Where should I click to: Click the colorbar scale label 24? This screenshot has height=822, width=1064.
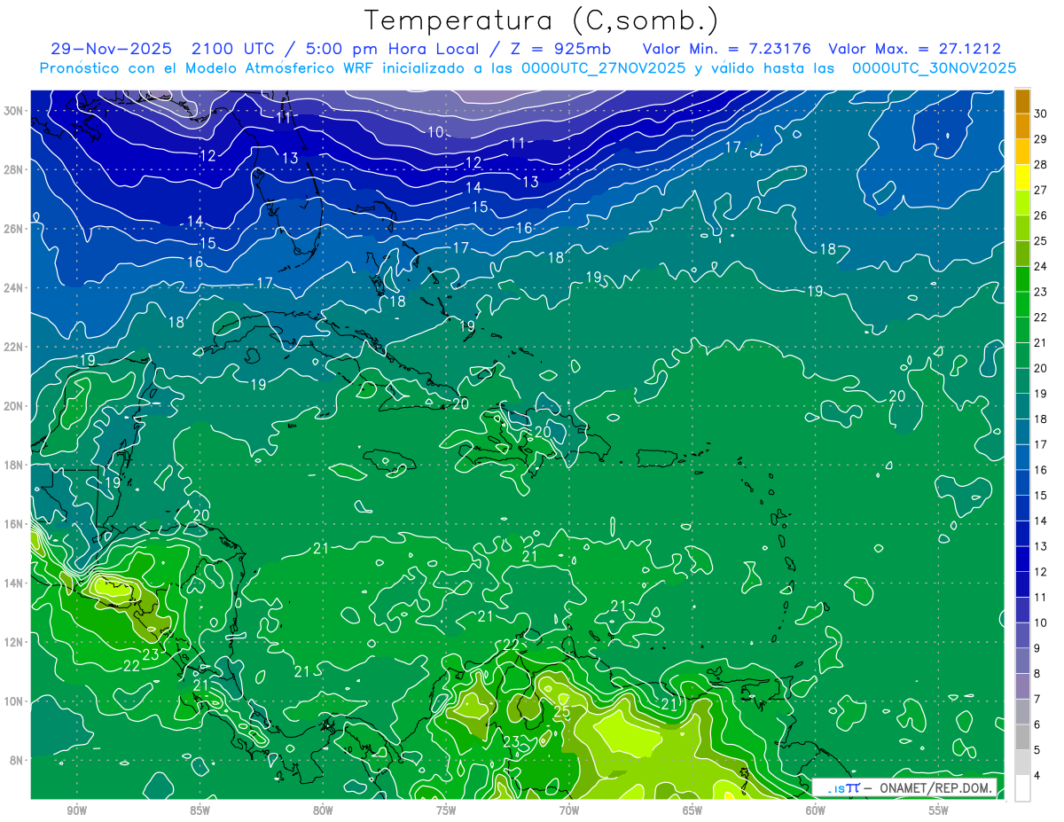click(x=1041, y=266)
